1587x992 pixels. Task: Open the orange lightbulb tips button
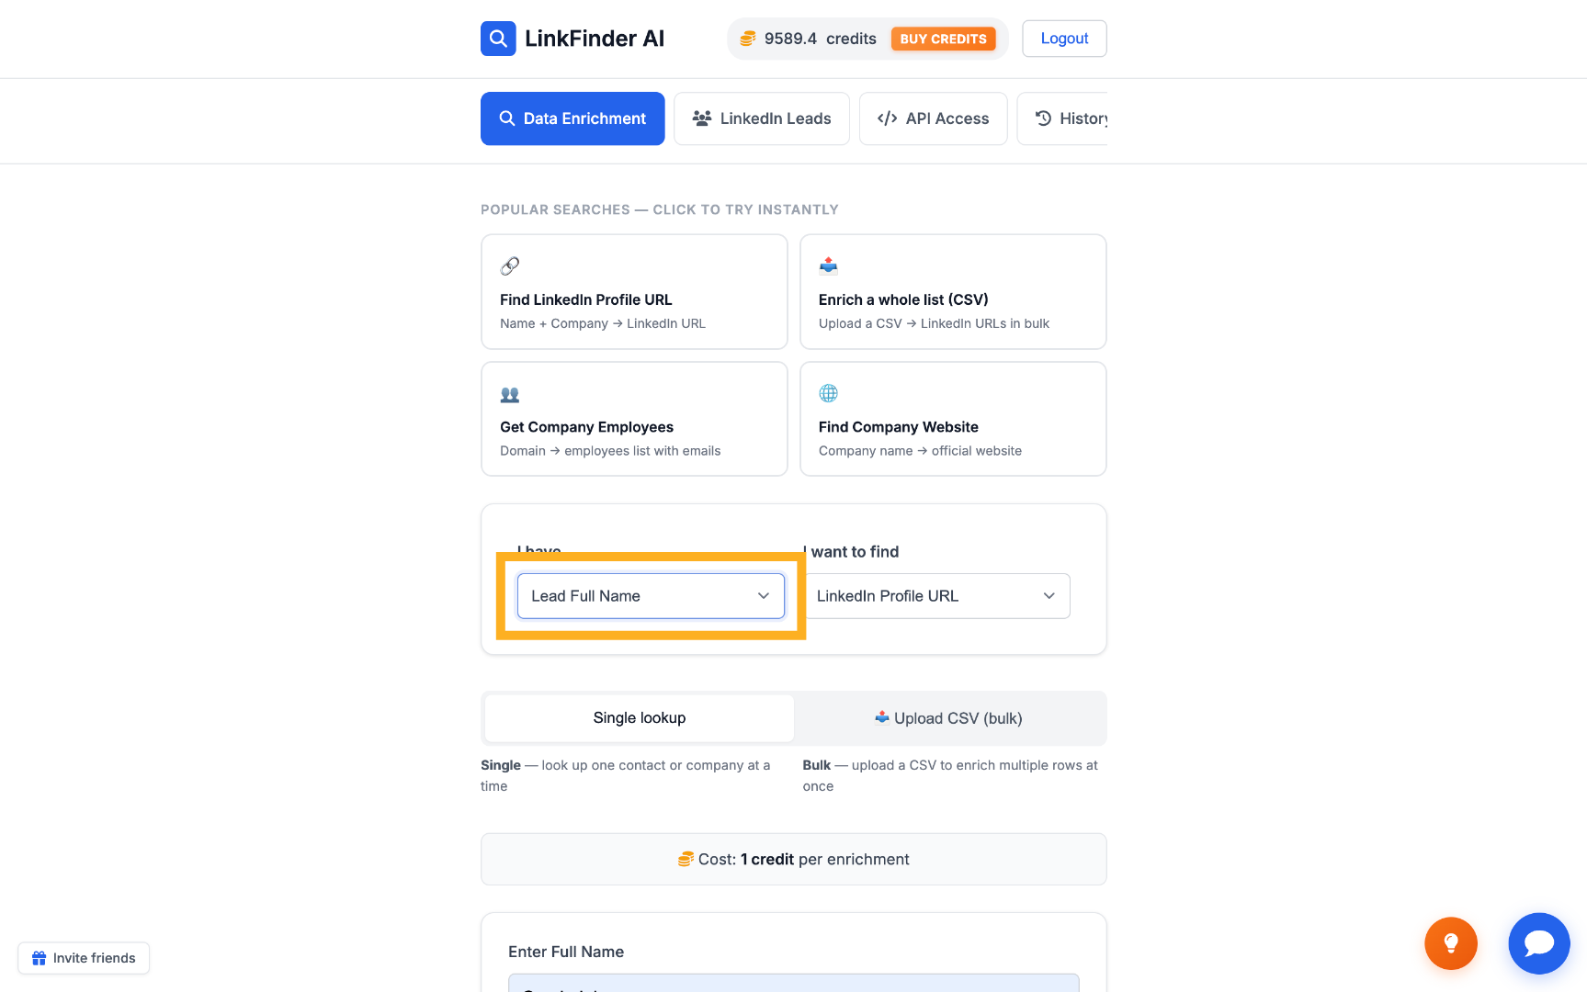(1451, 943)
